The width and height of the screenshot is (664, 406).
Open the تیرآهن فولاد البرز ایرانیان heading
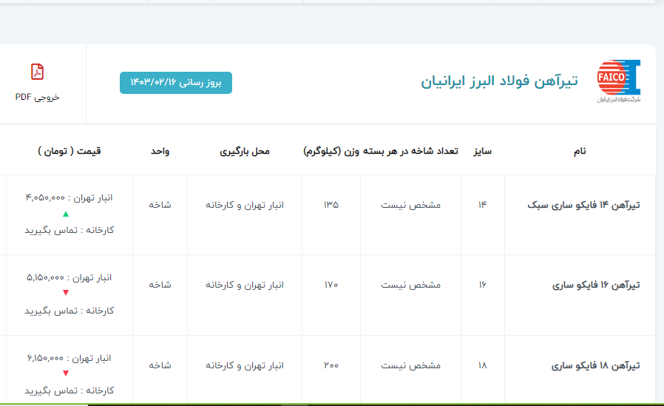pyautogui.click(x=499, y=81)
